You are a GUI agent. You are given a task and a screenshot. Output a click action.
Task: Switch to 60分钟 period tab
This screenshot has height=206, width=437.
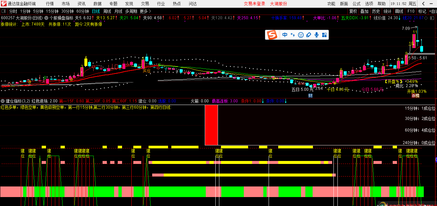tap(82, 11)
